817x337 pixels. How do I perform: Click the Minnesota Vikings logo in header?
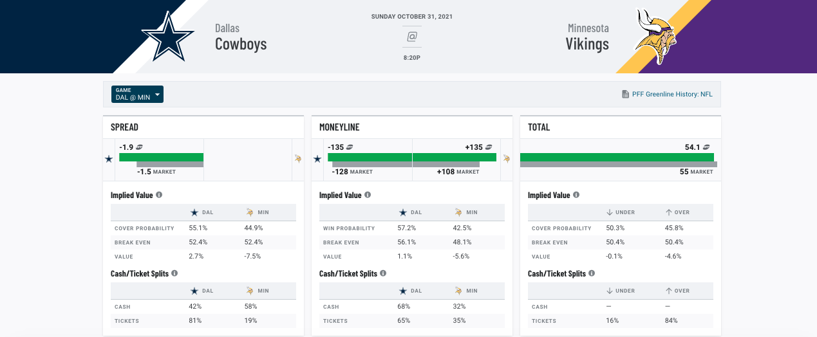coord(655,36)
